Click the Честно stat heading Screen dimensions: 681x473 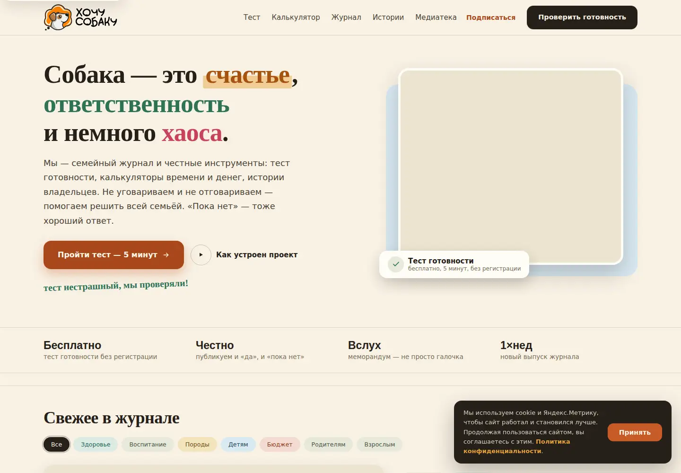tap(215, 345)
